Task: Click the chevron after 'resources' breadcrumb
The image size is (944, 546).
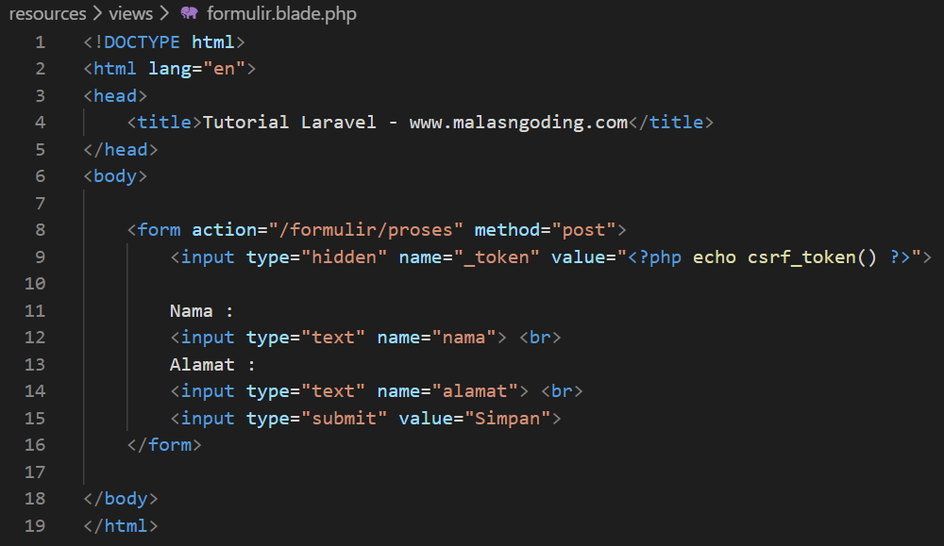Action: pos(97,13)
